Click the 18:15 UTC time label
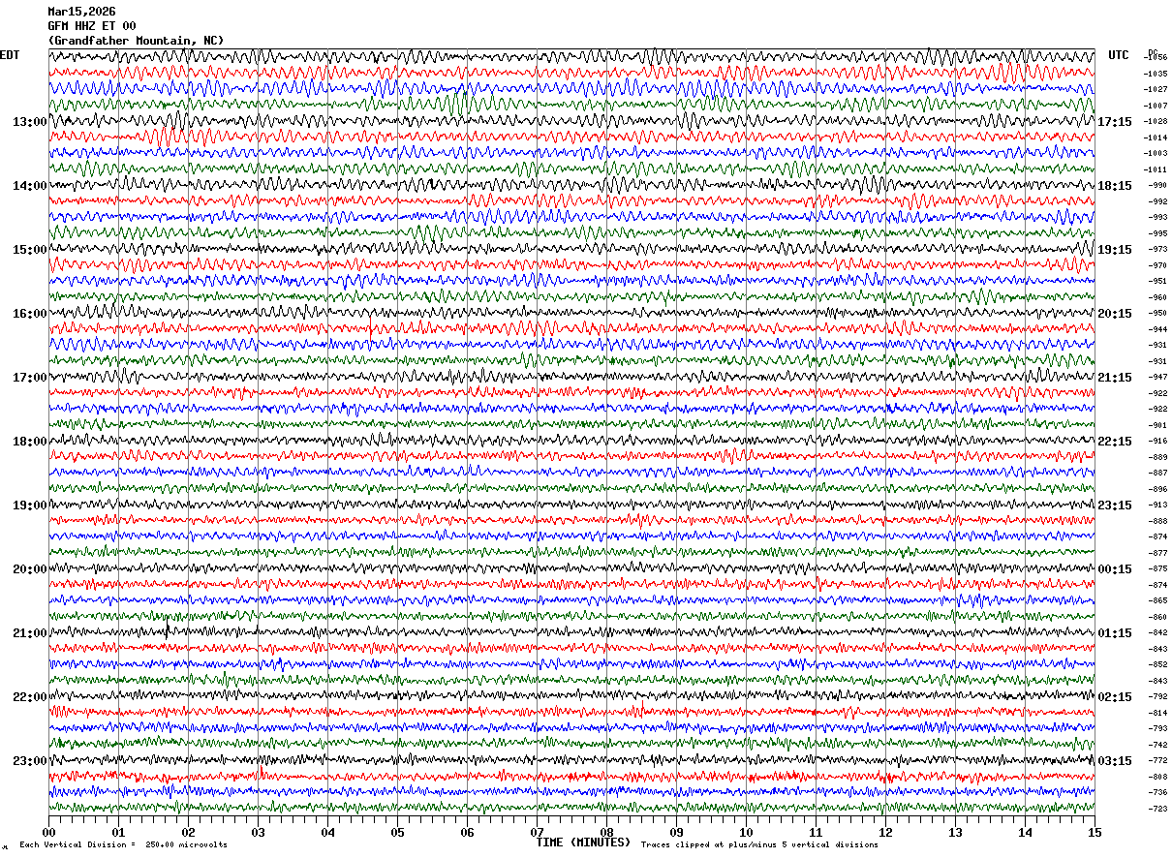The width and height of the screenshot is (1172, 858). coord(1115,186)
